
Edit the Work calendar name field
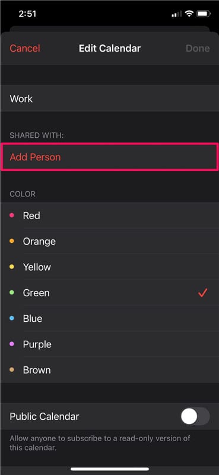109,99
